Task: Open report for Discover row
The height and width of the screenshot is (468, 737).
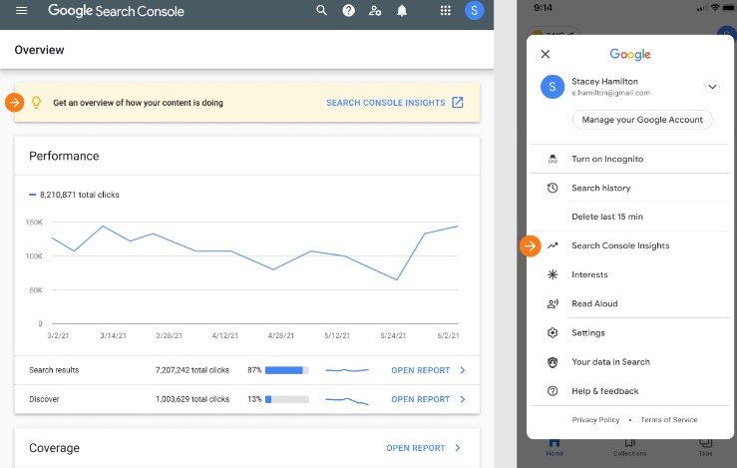Action: [427, 399]
